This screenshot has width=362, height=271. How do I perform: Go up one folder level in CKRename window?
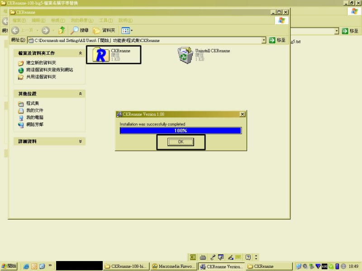(62, 30)
